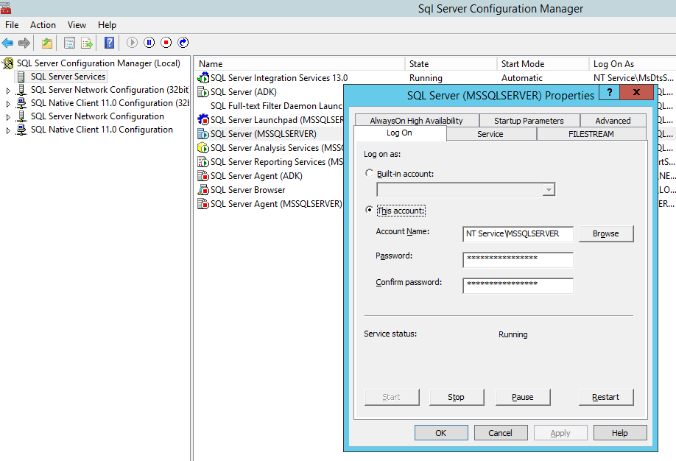Click the Cancel button
Screen dimensions: 676x461
pos(501,433)
